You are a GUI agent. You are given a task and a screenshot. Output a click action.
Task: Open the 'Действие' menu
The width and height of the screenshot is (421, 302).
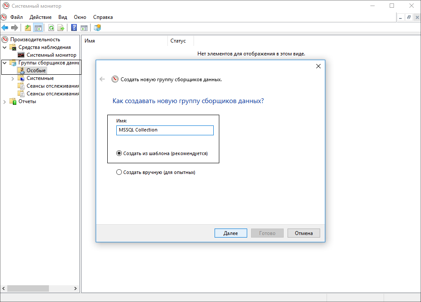coord(41,17)
